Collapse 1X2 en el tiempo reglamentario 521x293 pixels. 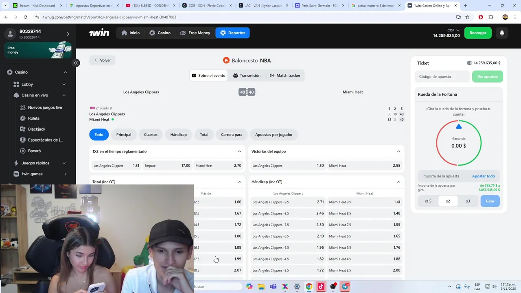[239, 151]
